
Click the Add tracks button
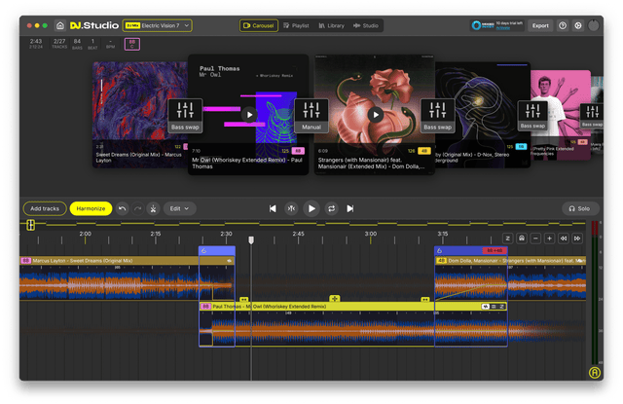click(45, 208)
